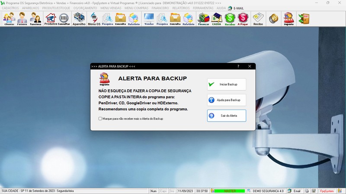Click the 03:37:50 clock in status bar
Screen dimensions: 346x194
tap(202, 191)
